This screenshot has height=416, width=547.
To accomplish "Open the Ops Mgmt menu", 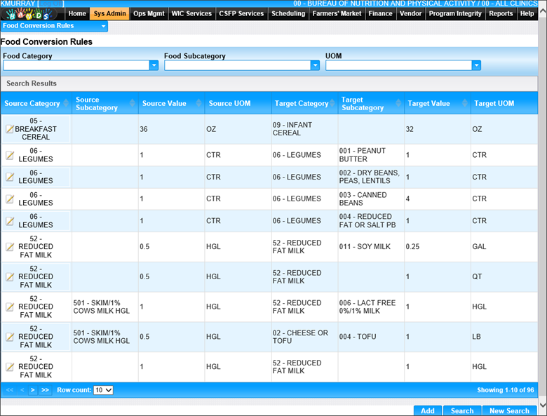I will [149, 13].
